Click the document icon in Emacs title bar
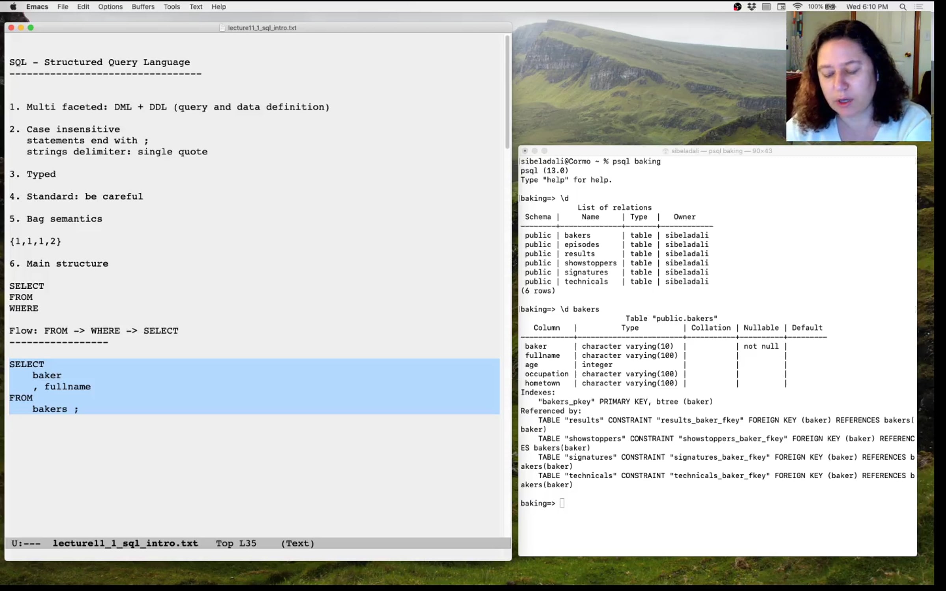946x591 pixels. coord(222,28)
